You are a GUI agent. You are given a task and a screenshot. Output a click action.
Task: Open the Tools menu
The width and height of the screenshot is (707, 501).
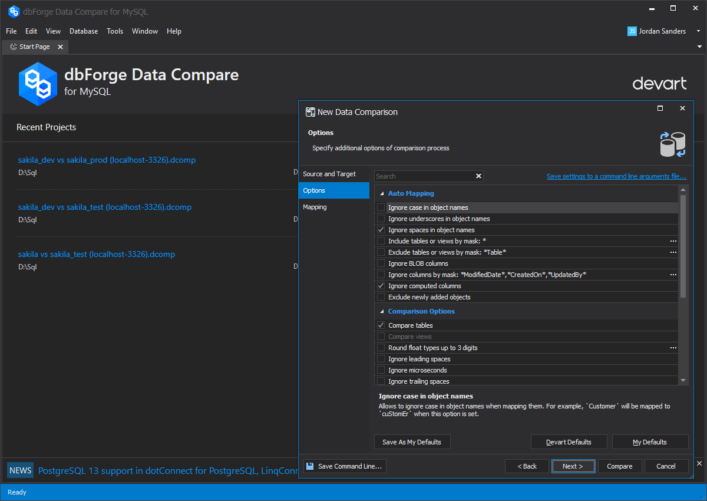[x=115, y=31]
